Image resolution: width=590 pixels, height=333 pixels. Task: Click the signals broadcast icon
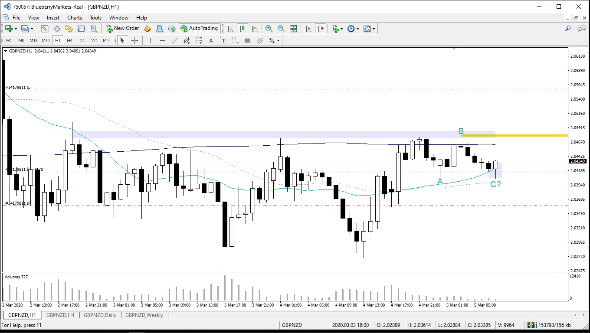(x=172, y=29)
